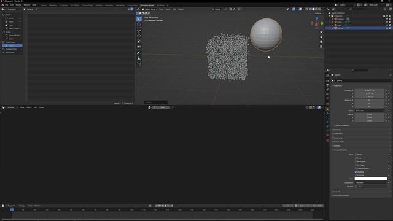
Task: Enable the In Front checkbox
Action: (356, 175)
